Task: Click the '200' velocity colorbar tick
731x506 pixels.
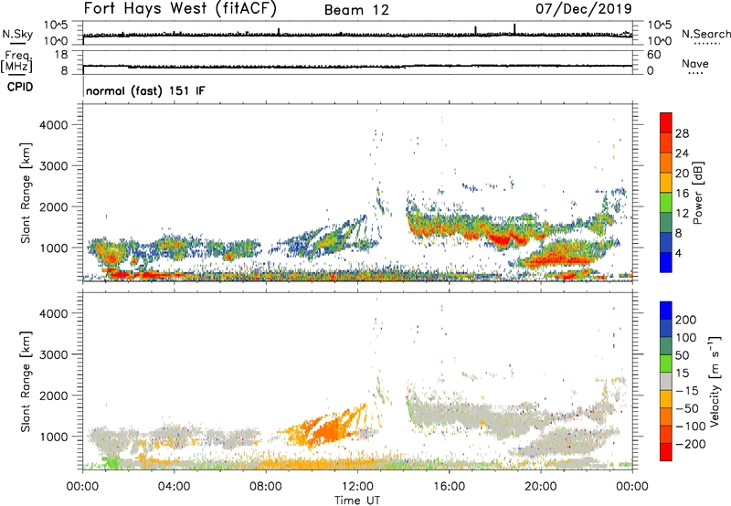Action: tap(686, 320)
